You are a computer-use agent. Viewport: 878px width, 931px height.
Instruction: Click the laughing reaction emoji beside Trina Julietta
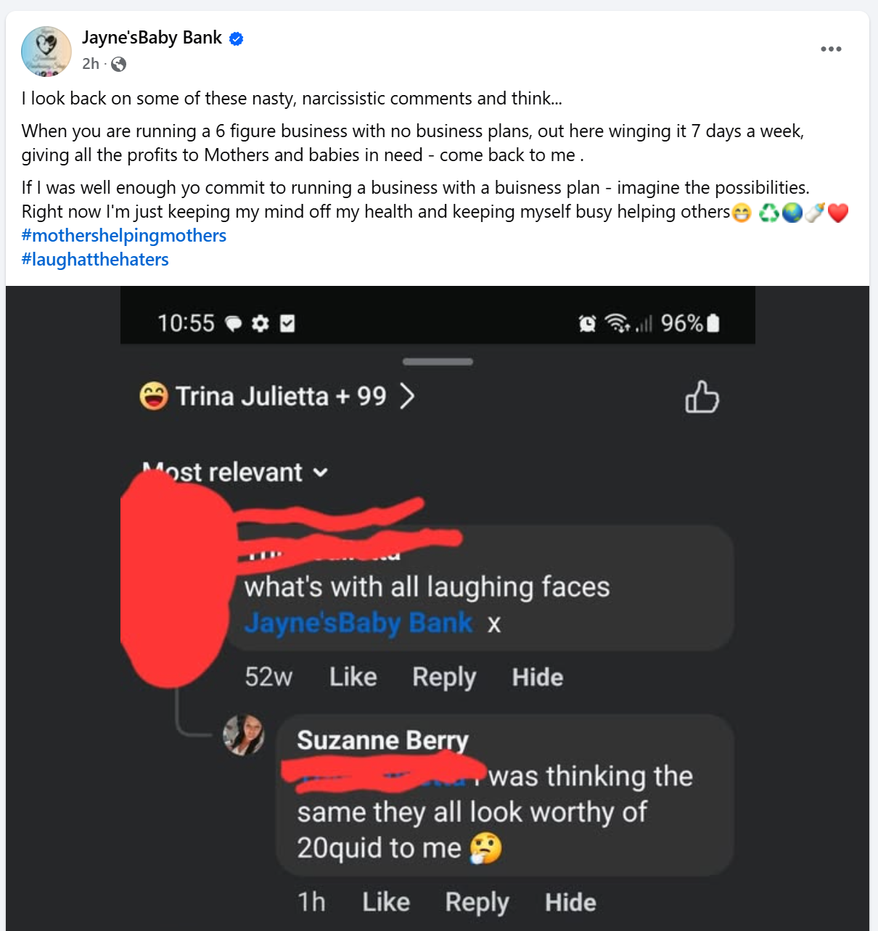154,396
